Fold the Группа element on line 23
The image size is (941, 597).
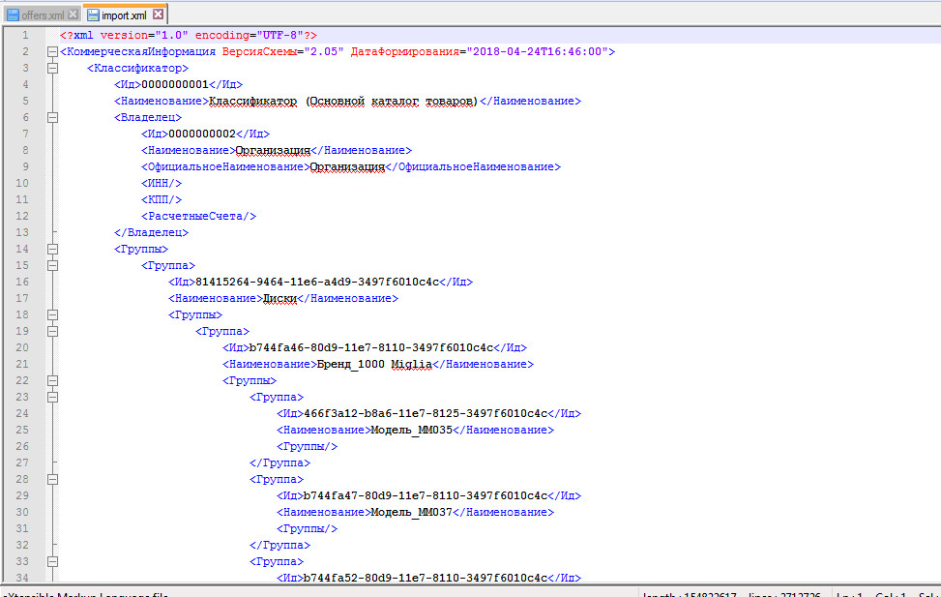52,398
